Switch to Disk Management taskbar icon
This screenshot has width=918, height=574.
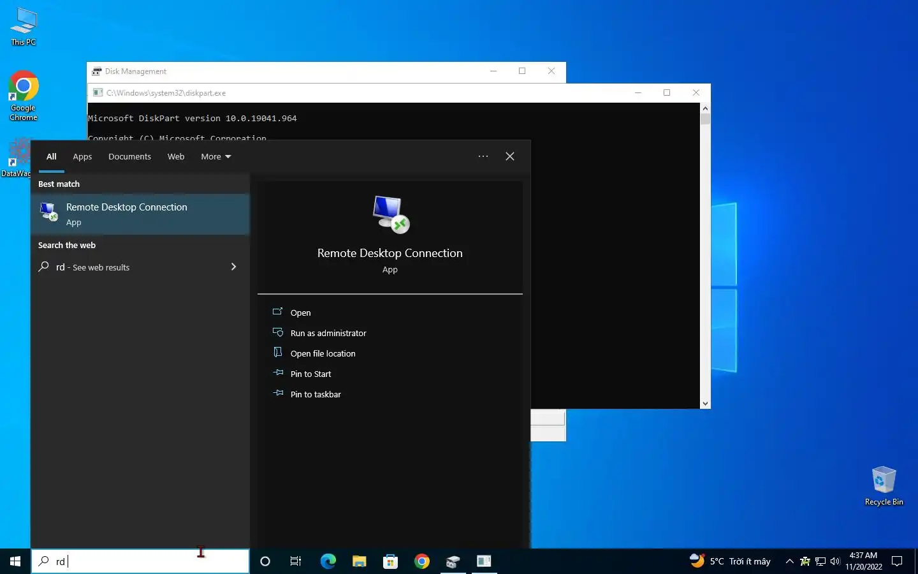(453, 561)
